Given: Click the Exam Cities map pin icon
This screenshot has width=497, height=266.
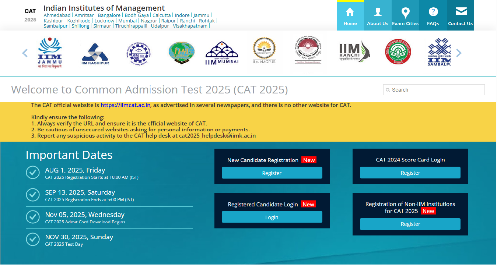Looking at the screenshot, I should 405,12.
